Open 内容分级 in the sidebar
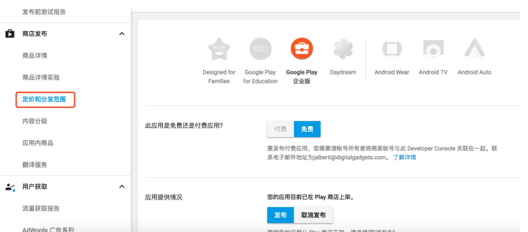 pyautogui.click(x=35, y=121)
